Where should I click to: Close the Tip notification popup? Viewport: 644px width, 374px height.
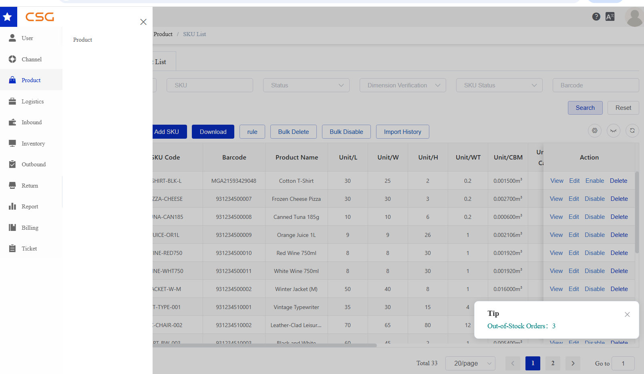coord(627,315)
